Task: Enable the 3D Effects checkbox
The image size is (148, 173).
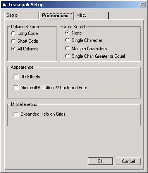Action: pyautogui.click(x=16, y=77)
